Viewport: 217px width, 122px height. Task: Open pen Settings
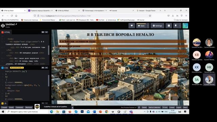point(157,26)
